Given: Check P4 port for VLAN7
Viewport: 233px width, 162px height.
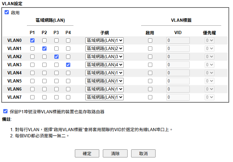Looking at the screenshot, I should (68, 97).
